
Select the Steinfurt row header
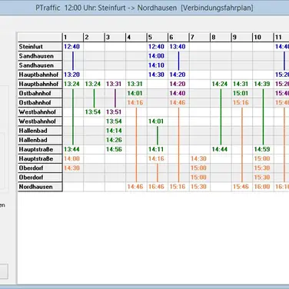click(x=40, y=46)
